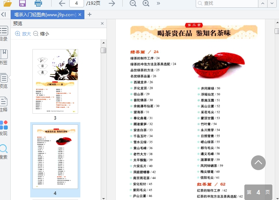The height and width of the screenshot is (200, 279).
Task: Click the 第 4 页 page indicator
Action: (258, 192)
